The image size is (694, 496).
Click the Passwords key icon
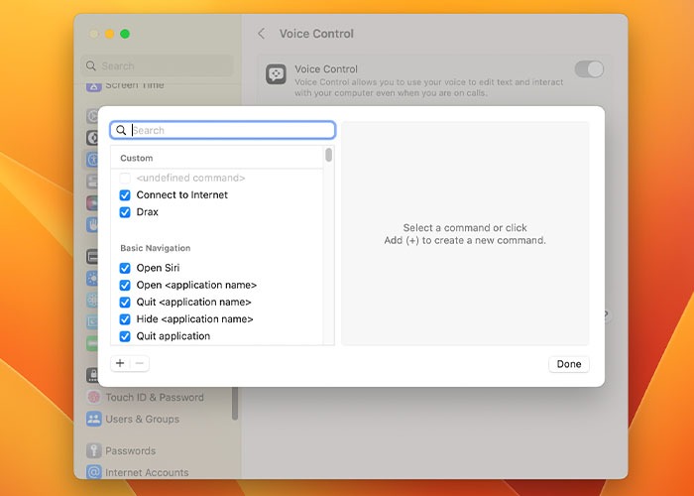pos(94,450)
